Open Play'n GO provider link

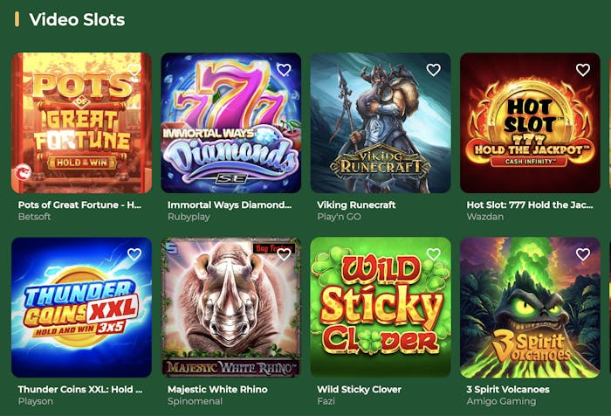pyautogui.click(x=340, y=217)
